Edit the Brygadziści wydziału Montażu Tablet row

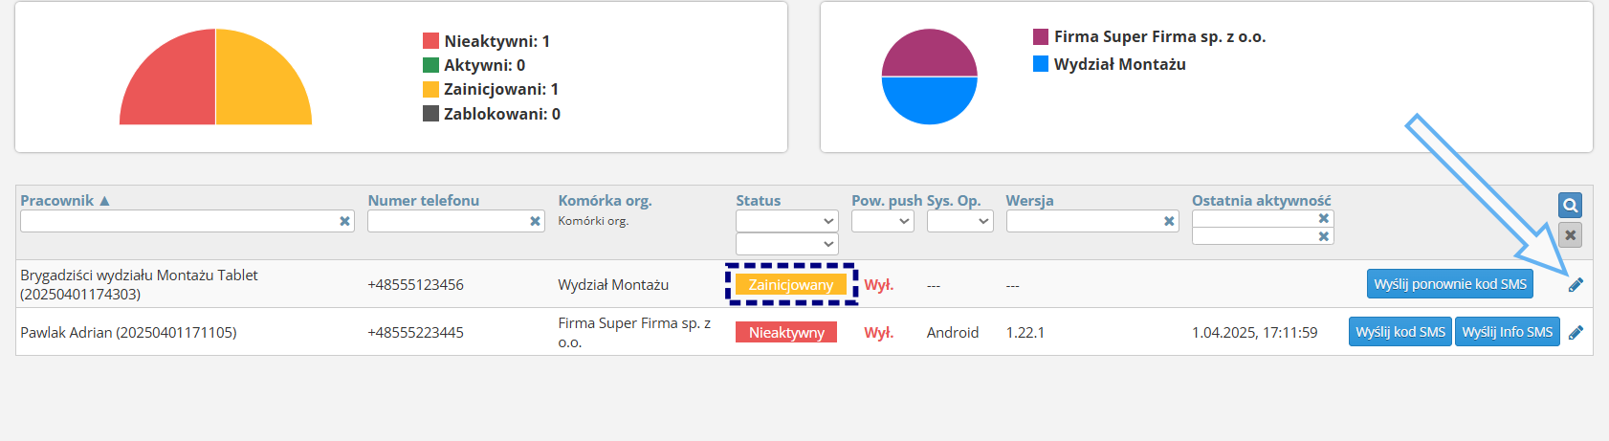tap(1576, 284)
